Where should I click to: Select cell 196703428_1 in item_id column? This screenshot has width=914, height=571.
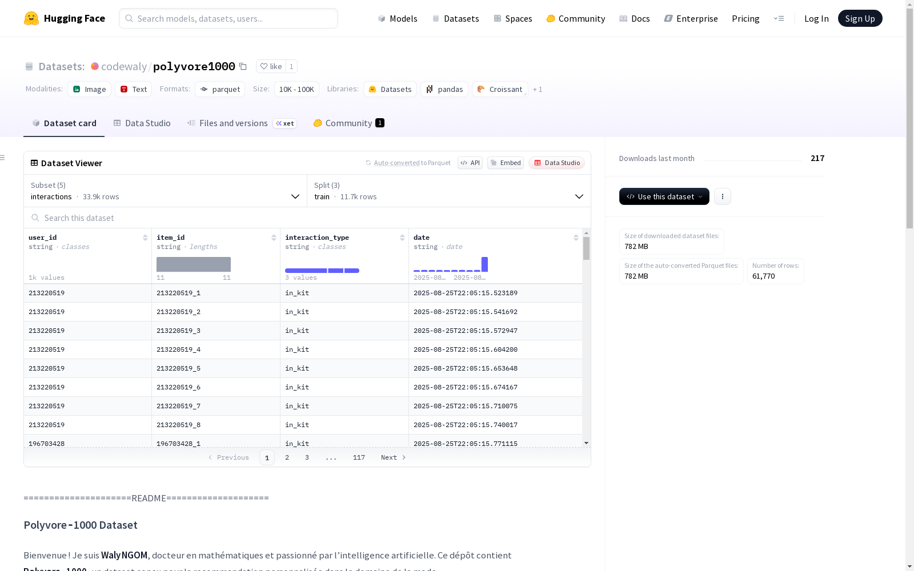coord(216,442)
